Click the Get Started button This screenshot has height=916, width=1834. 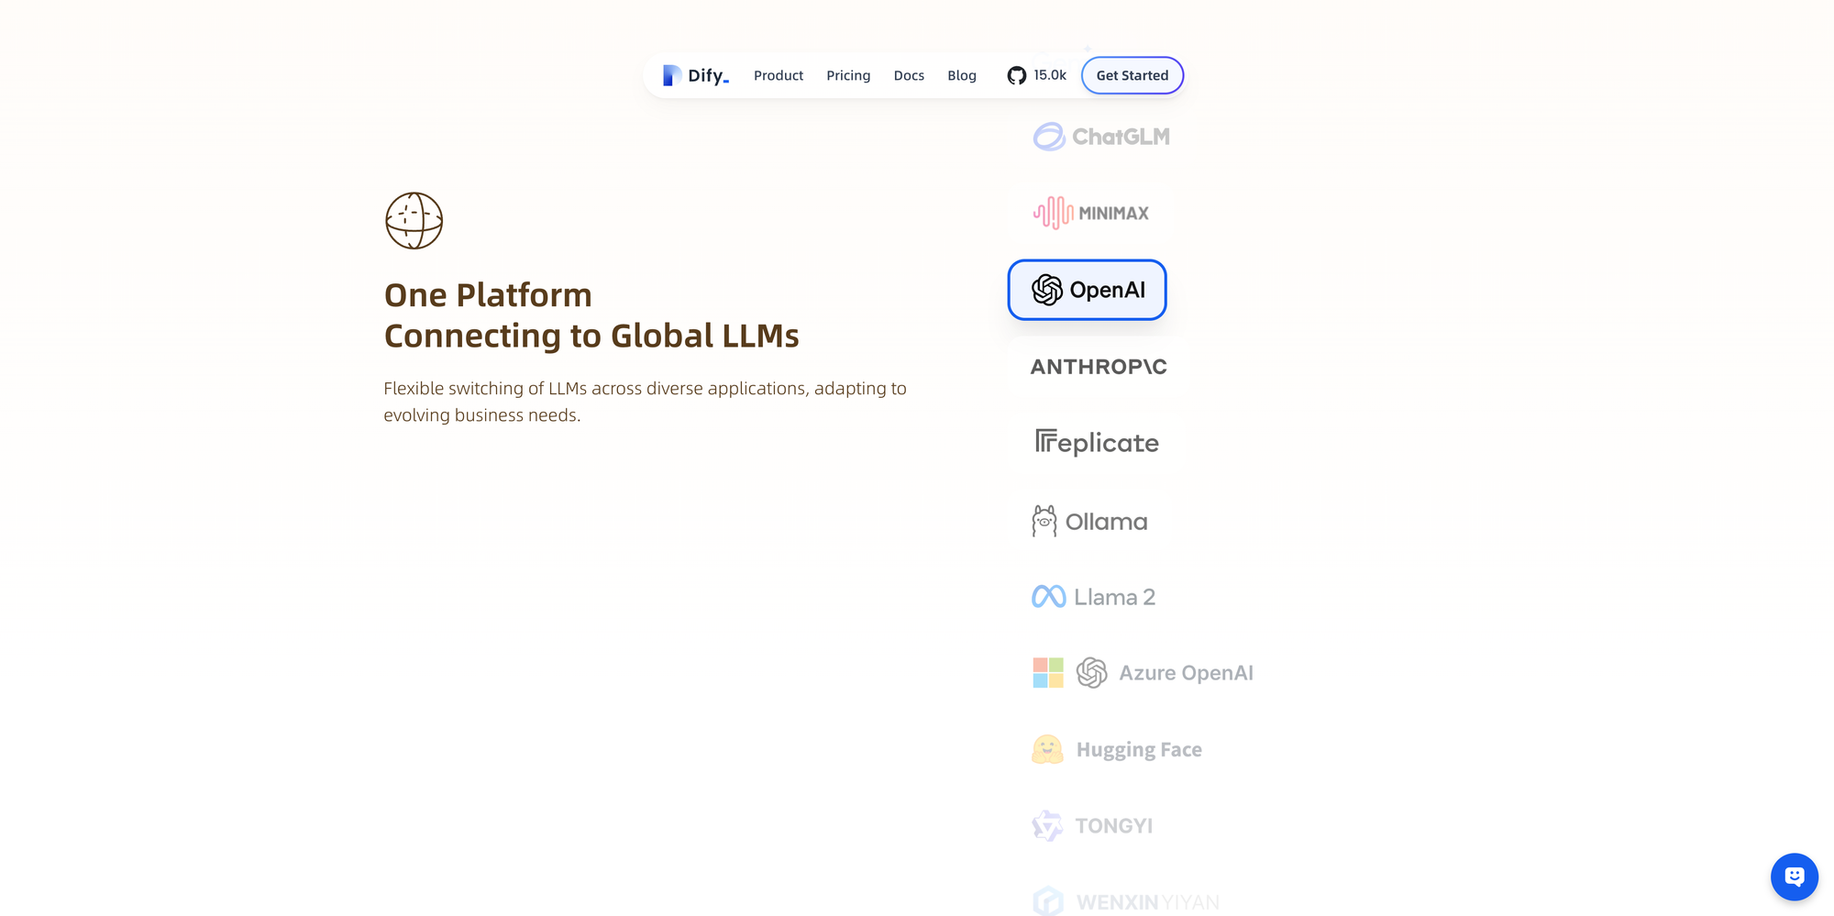point(1132,75)
